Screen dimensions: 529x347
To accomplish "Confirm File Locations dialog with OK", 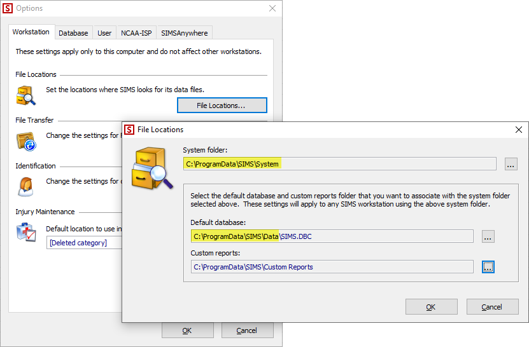I will coord(431,307).
